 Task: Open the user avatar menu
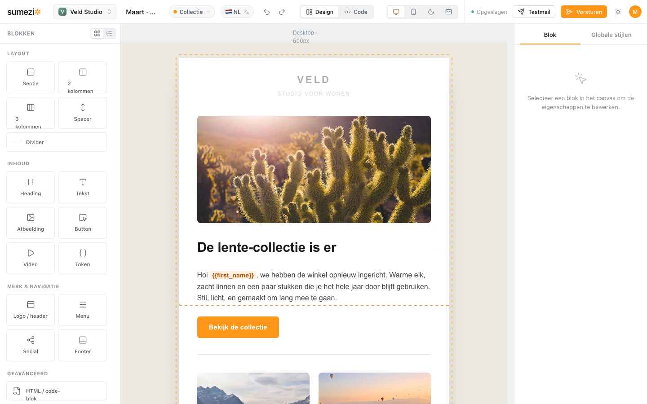click(x=635, y=12)
